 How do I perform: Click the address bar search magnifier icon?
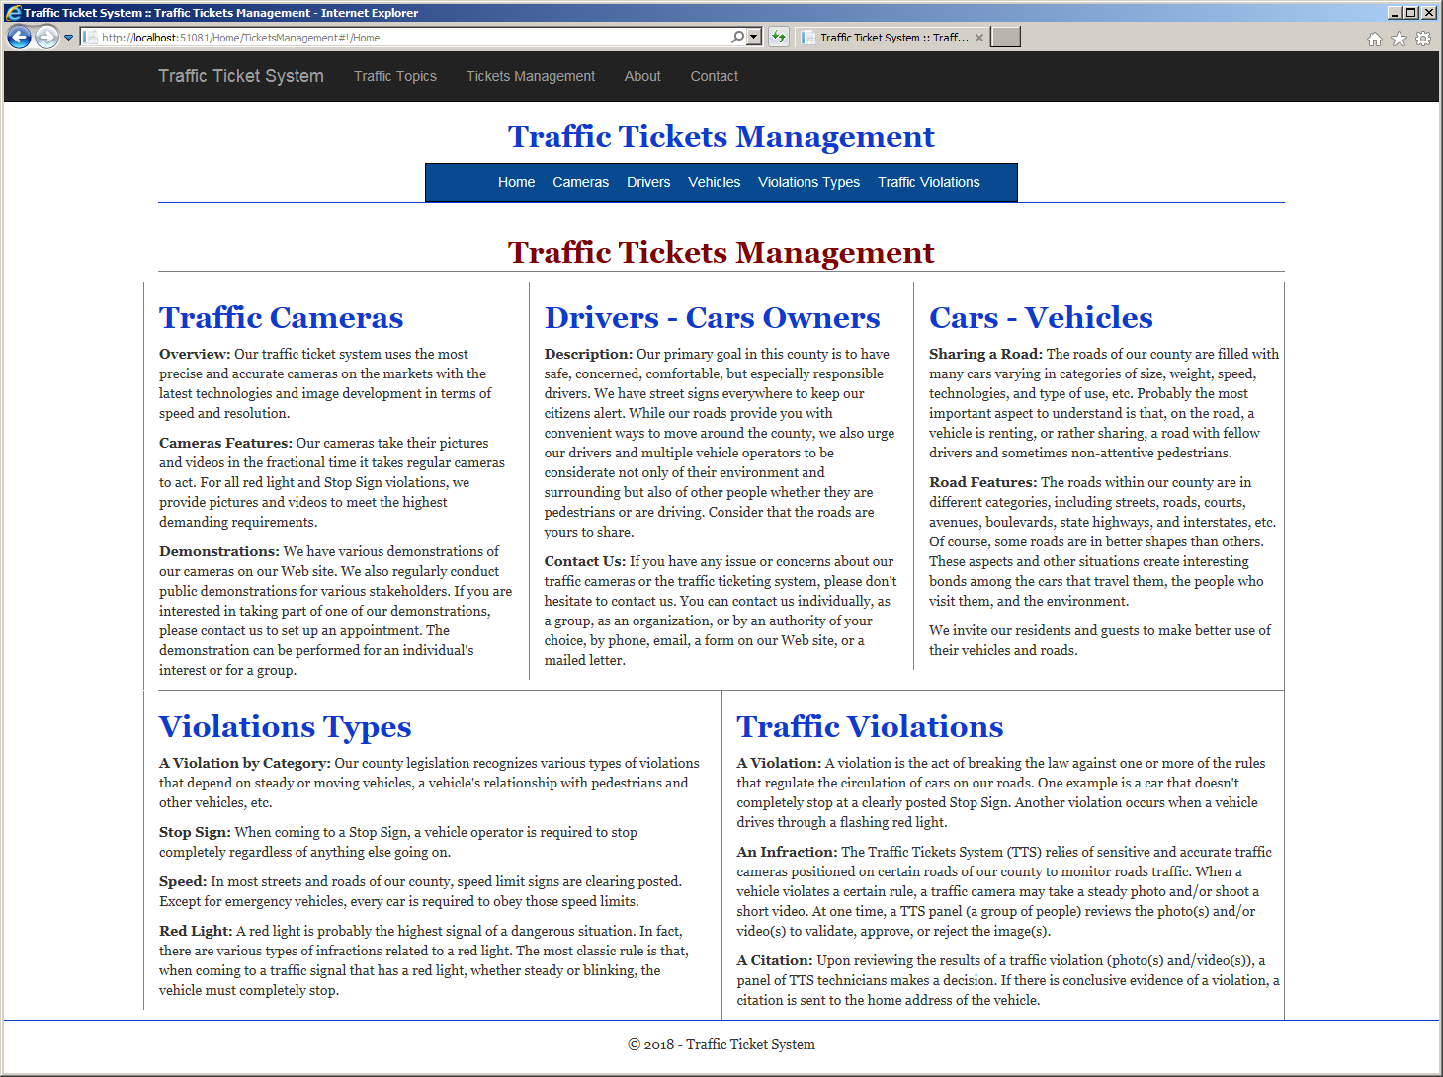coord(737,37)
